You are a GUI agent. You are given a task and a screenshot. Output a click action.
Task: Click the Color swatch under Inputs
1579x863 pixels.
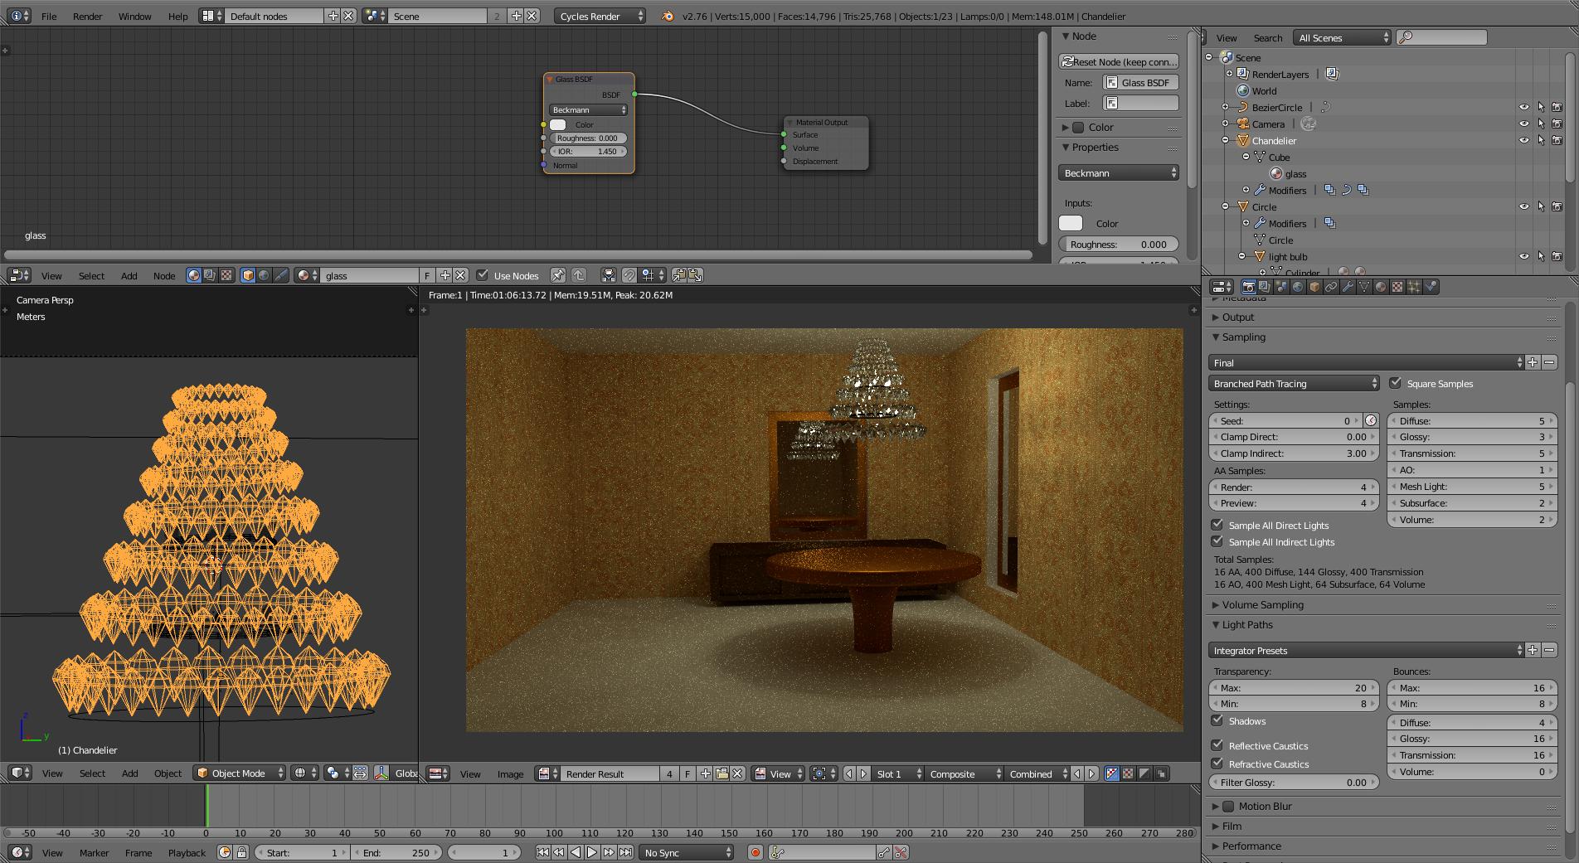coord(1071,223)
